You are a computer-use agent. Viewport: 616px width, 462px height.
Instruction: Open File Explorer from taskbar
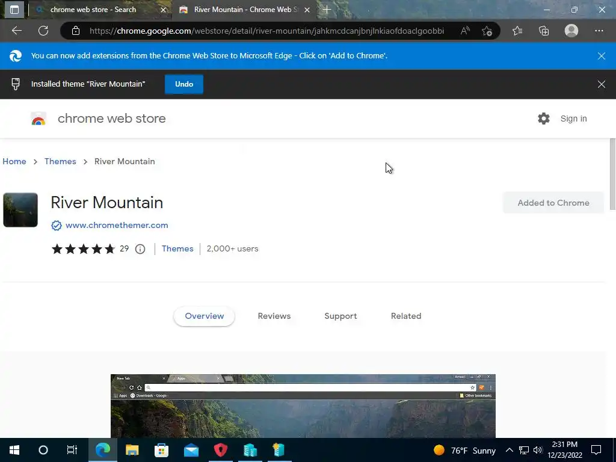coord(132,450)
